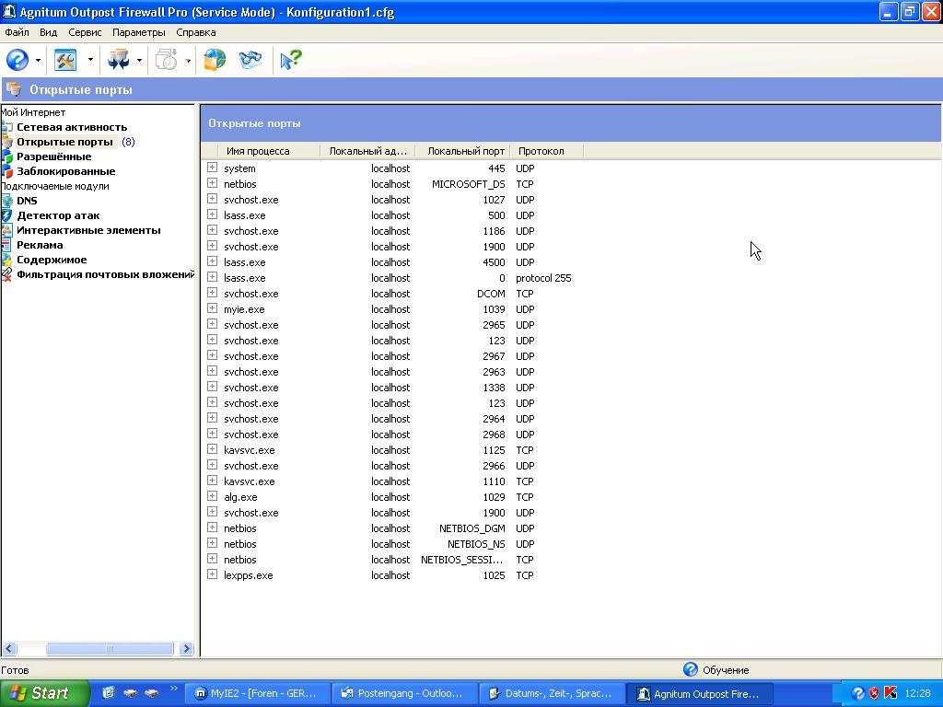Expand the lsass.exe port 500 row
Image resolution: width=943 pixels, height=707 pixels.
(x=213, y=214)
